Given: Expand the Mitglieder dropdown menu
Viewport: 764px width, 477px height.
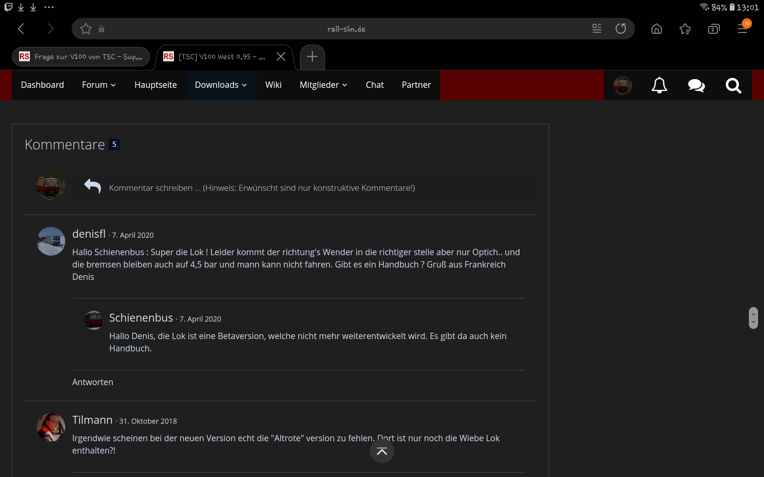Looking at the screenshot, I should (323, 85).
